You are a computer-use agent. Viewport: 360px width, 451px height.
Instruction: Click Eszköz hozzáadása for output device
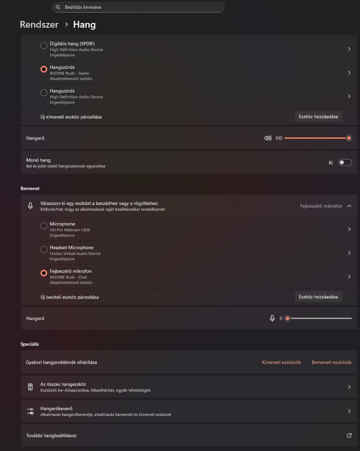(318, 116)
